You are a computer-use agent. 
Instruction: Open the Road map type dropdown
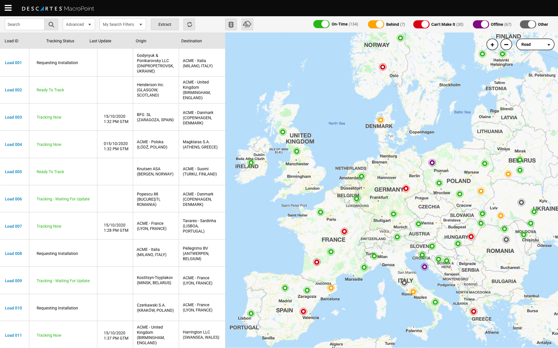point(535,45)
